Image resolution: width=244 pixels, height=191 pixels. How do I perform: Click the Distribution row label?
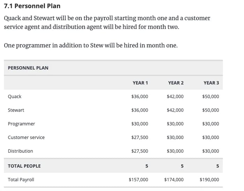tap(20, 151)
